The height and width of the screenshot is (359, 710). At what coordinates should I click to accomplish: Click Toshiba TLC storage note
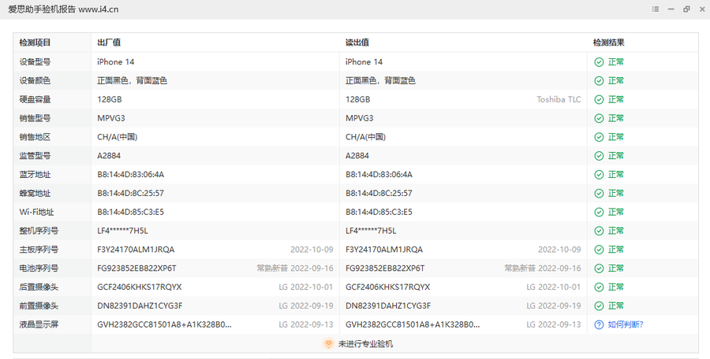tap(559, 99)
